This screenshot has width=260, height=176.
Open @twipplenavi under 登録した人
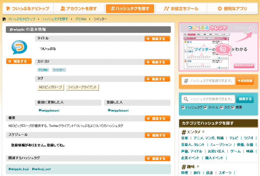118,111
